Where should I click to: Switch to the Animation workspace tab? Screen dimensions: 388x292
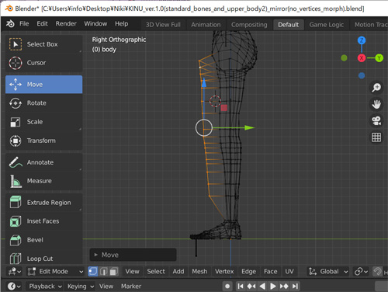tap(206, 25)
